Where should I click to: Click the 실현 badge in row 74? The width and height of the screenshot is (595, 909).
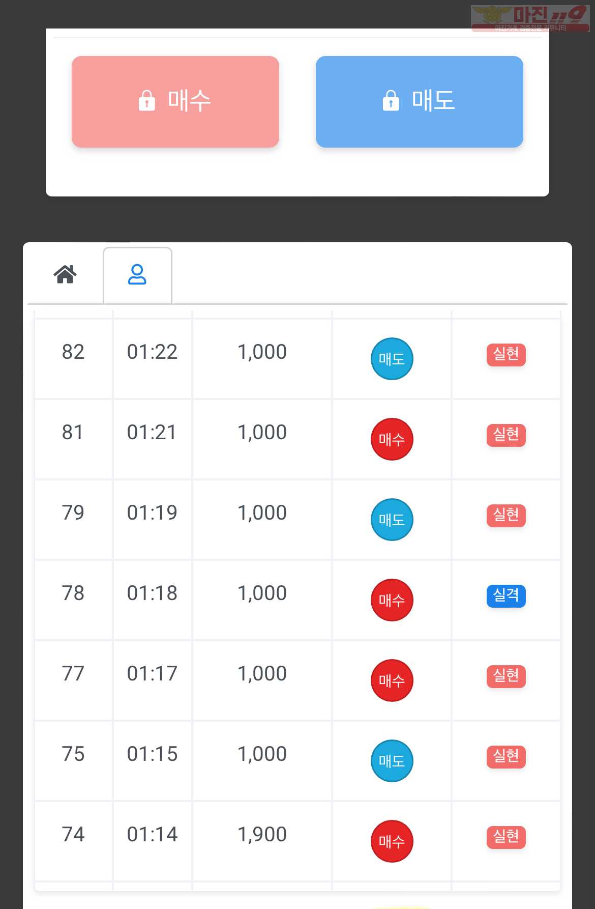coord(506,837)
